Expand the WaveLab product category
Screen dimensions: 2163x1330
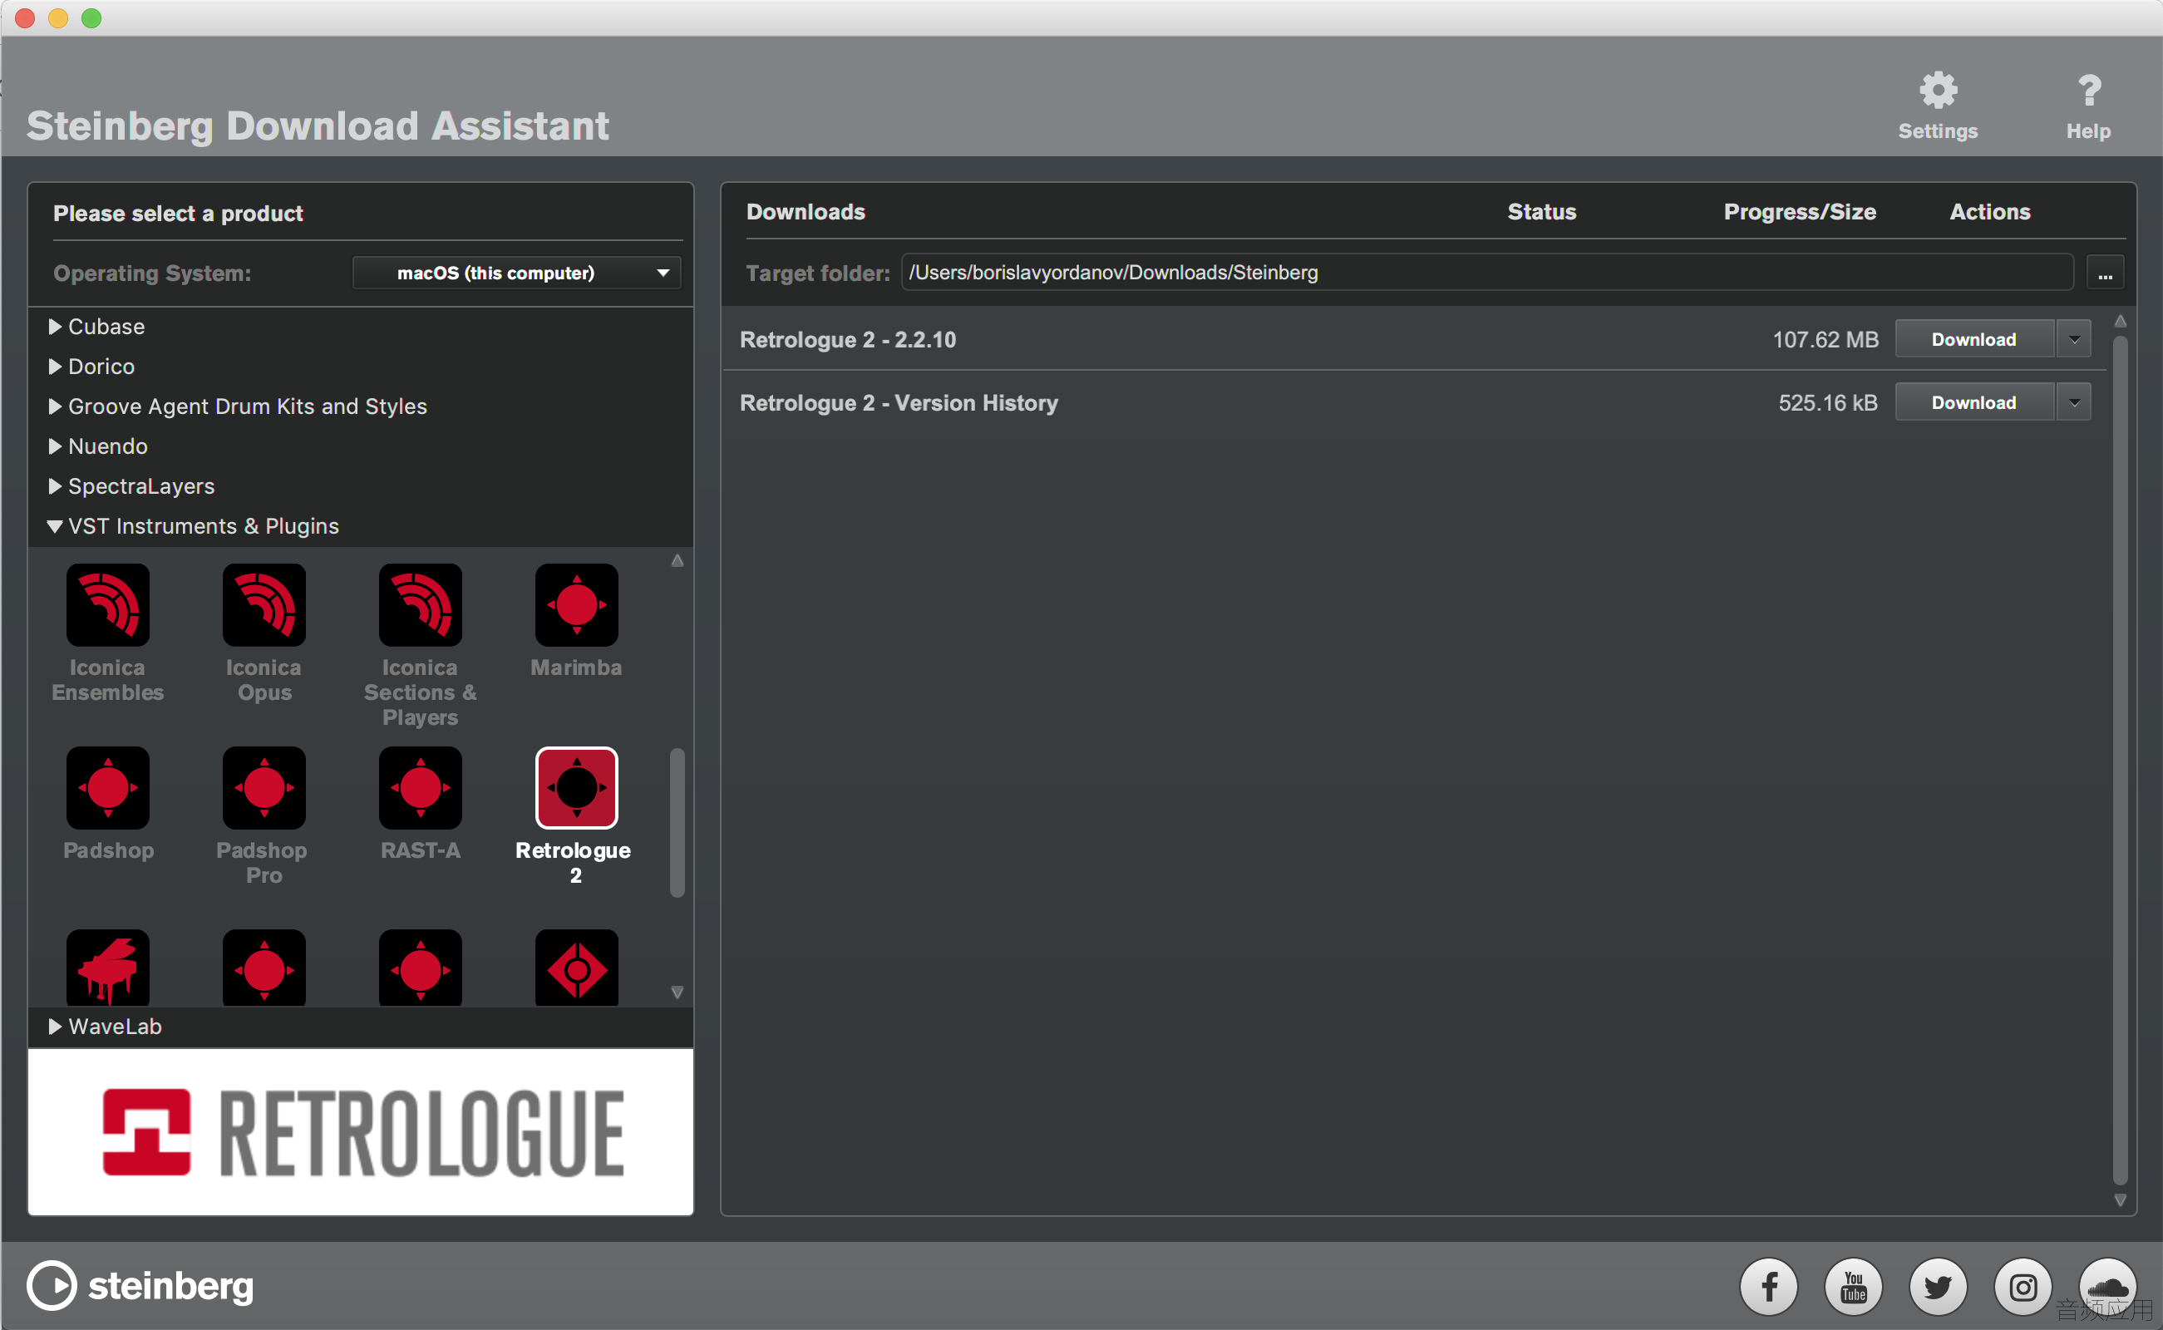point(55,1027)
